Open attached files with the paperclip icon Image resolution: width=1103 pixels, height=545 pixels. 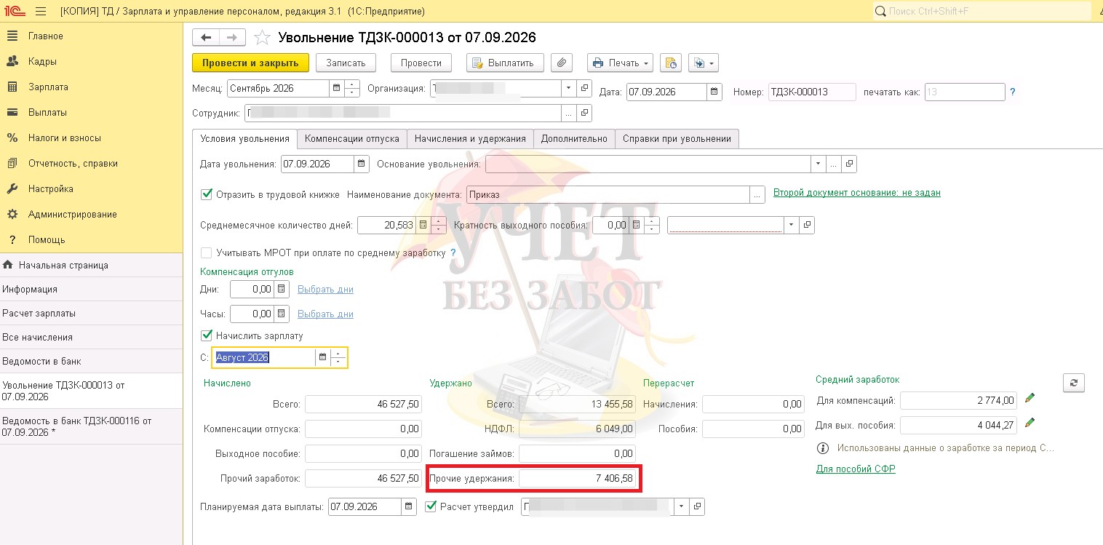pyautogui.click(x=562, y=63)
